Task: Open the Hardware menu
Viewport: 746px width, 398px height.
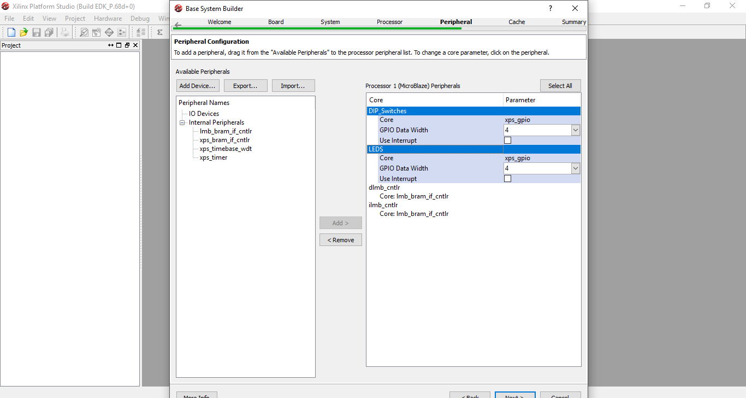Action: pyautogui.click(x=108, y=18)
